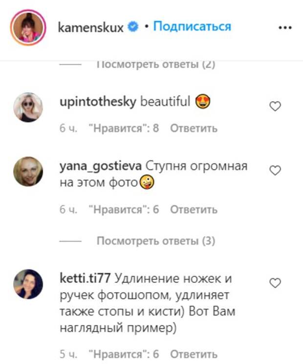
Task: Open the ketti.ti77 username link
Action: tap(85, 278)
